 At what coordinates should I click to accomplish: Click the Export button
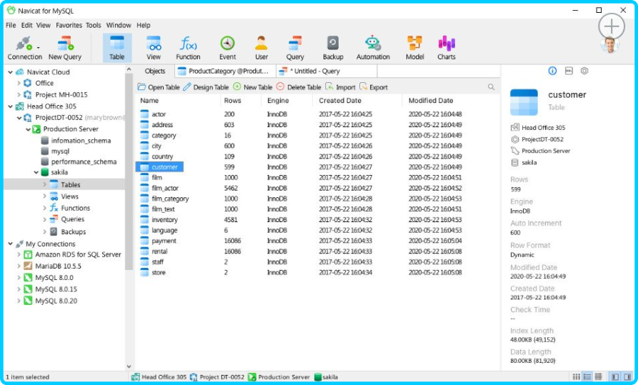(x=374, y=87)
